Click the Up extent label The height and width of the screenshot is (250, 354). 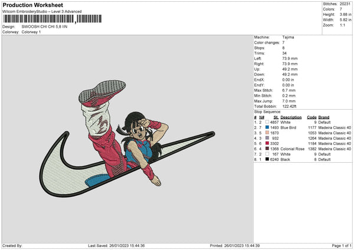257,69
